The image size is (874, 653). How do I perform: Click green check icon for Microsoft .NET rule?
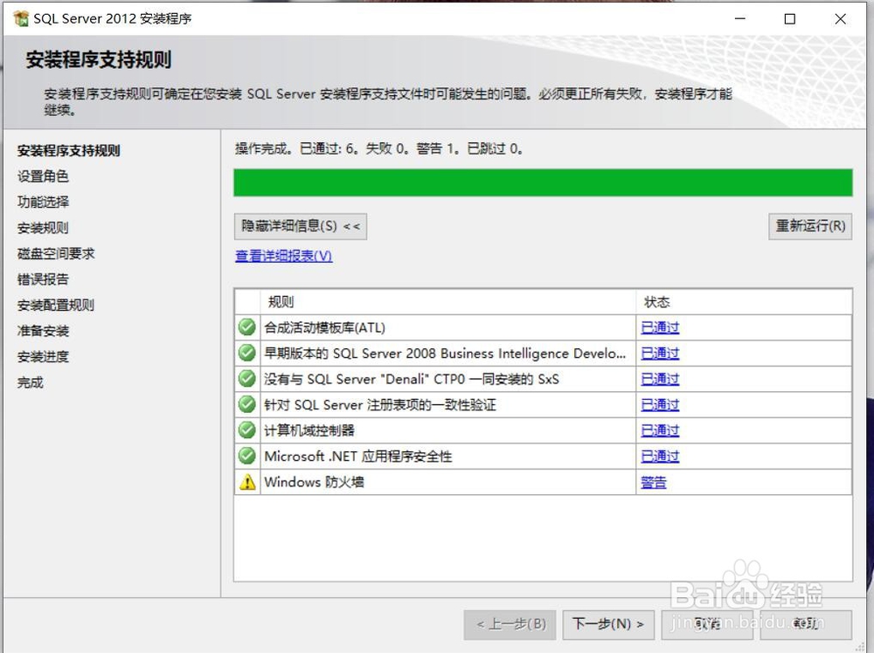point(247,456)
